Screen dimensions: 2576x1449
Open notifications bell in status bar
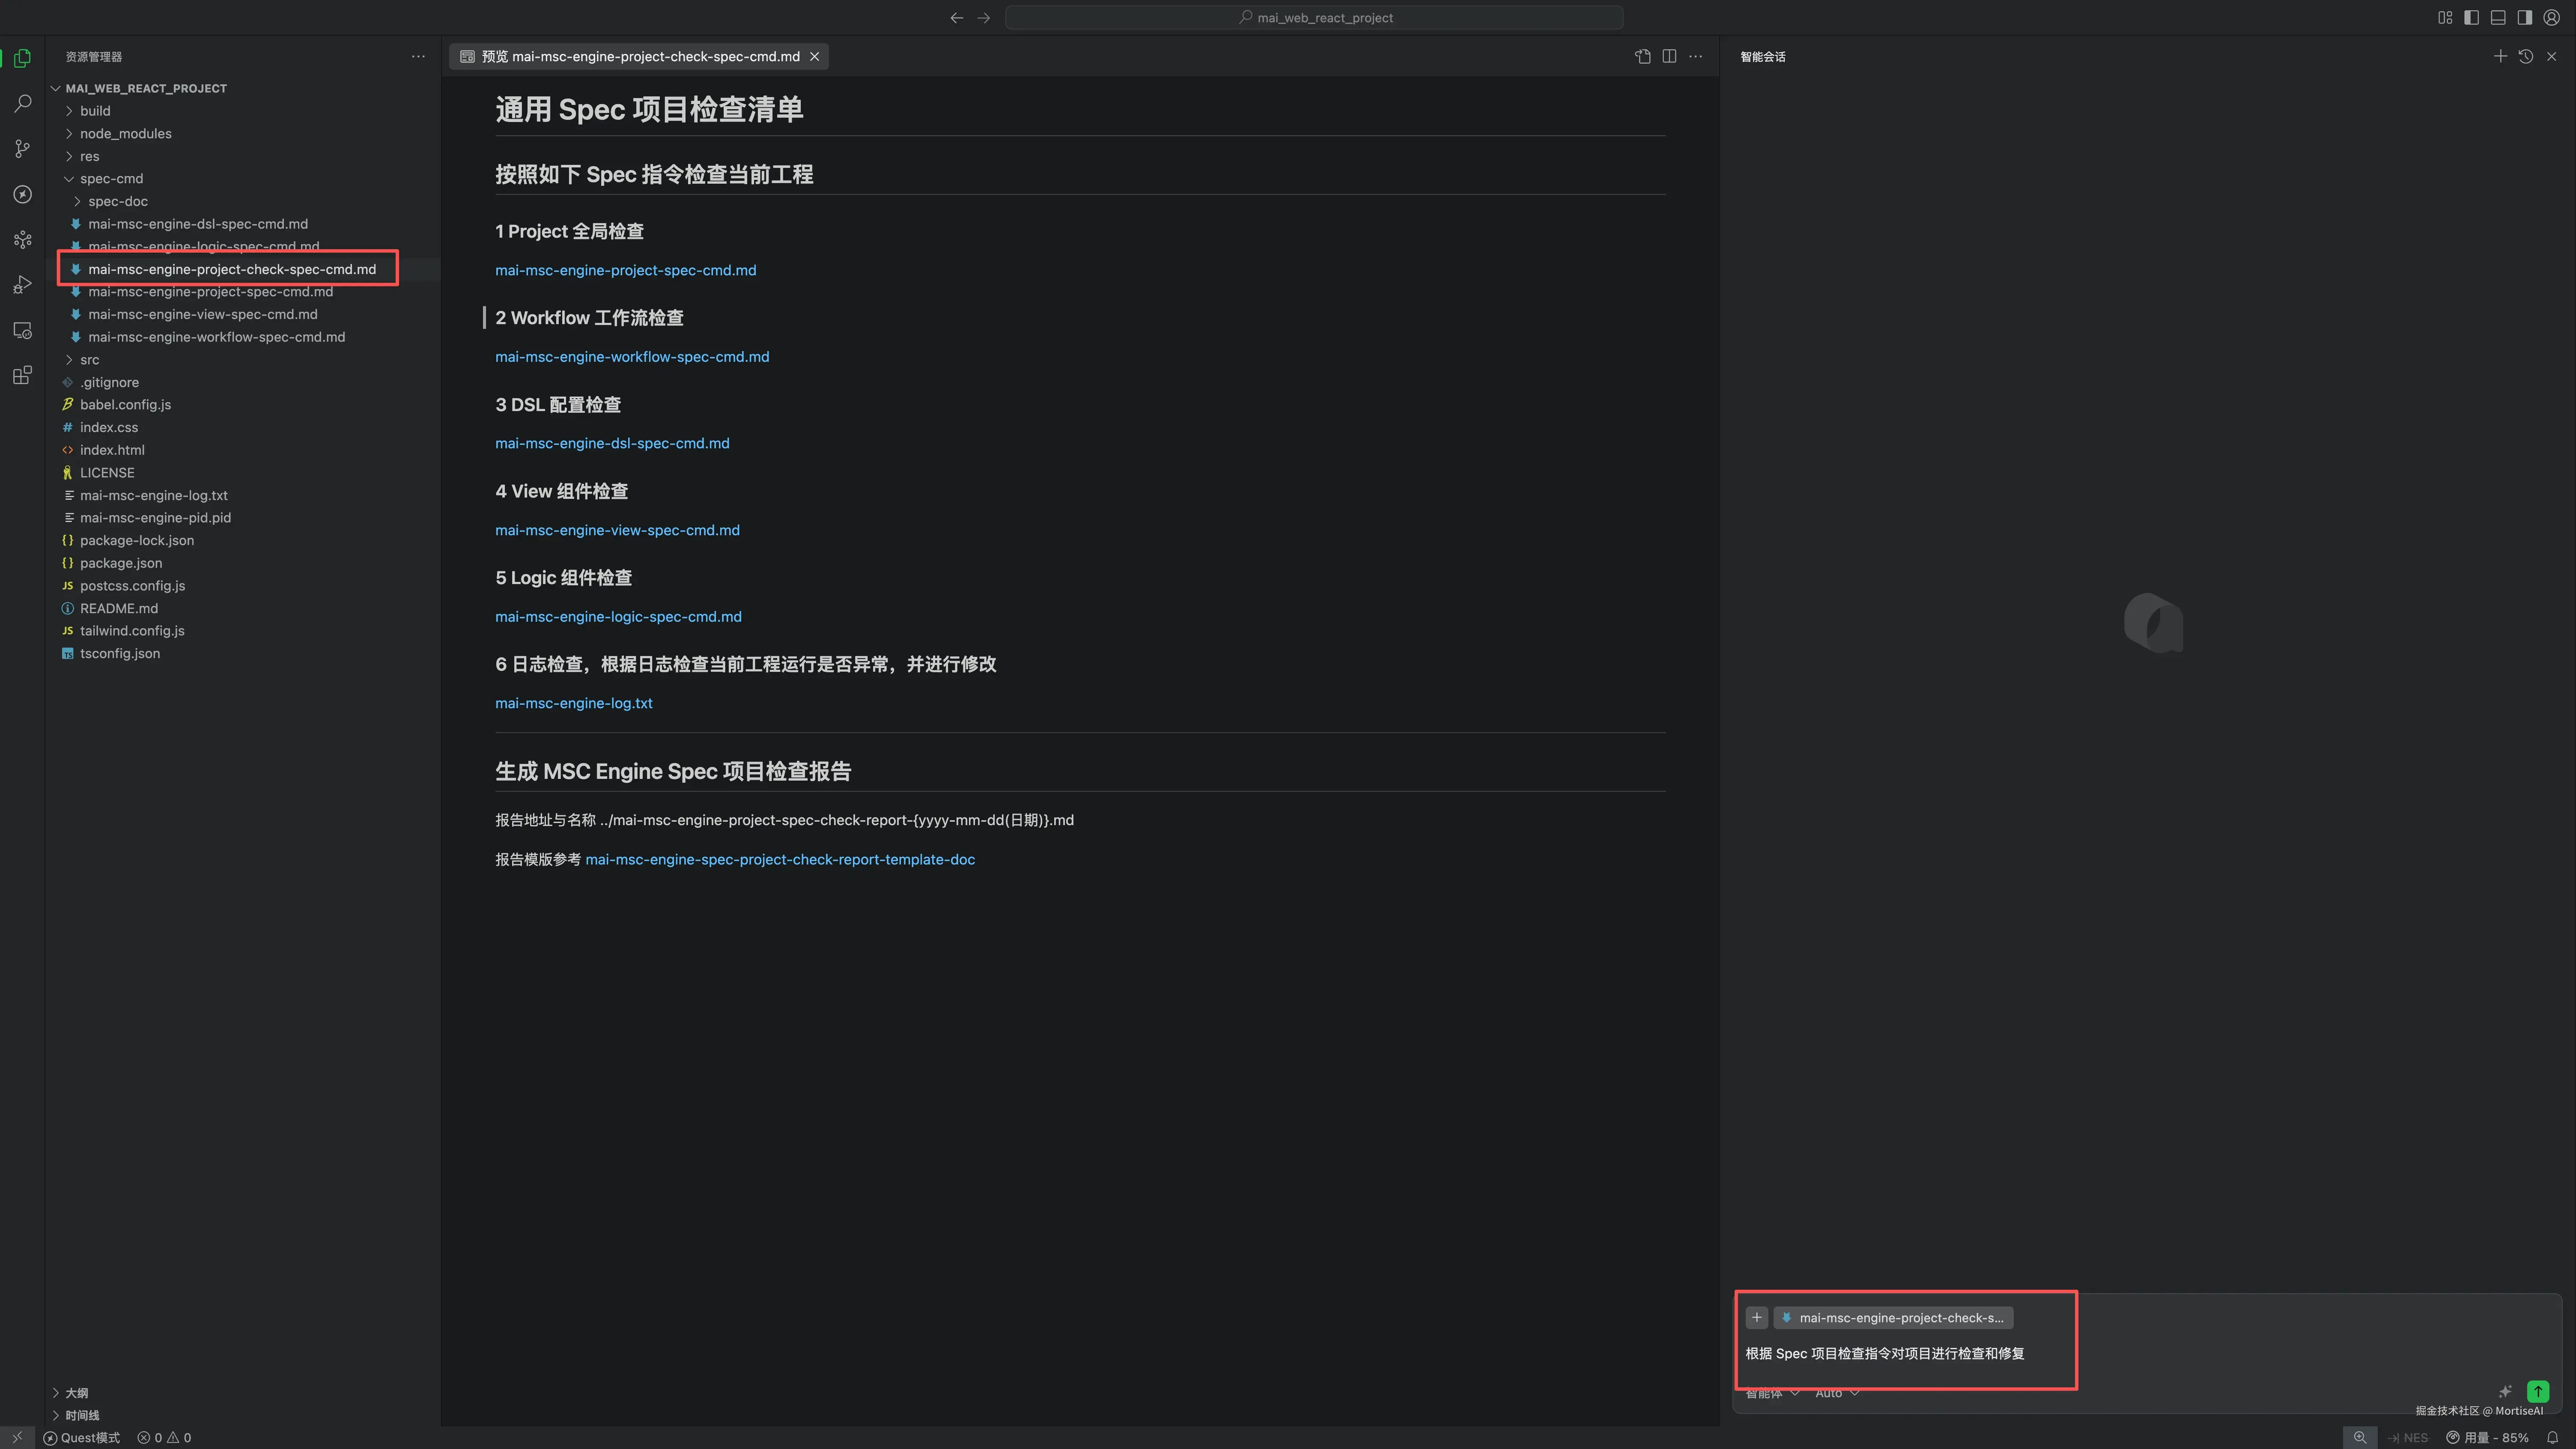point(2553,1437)
